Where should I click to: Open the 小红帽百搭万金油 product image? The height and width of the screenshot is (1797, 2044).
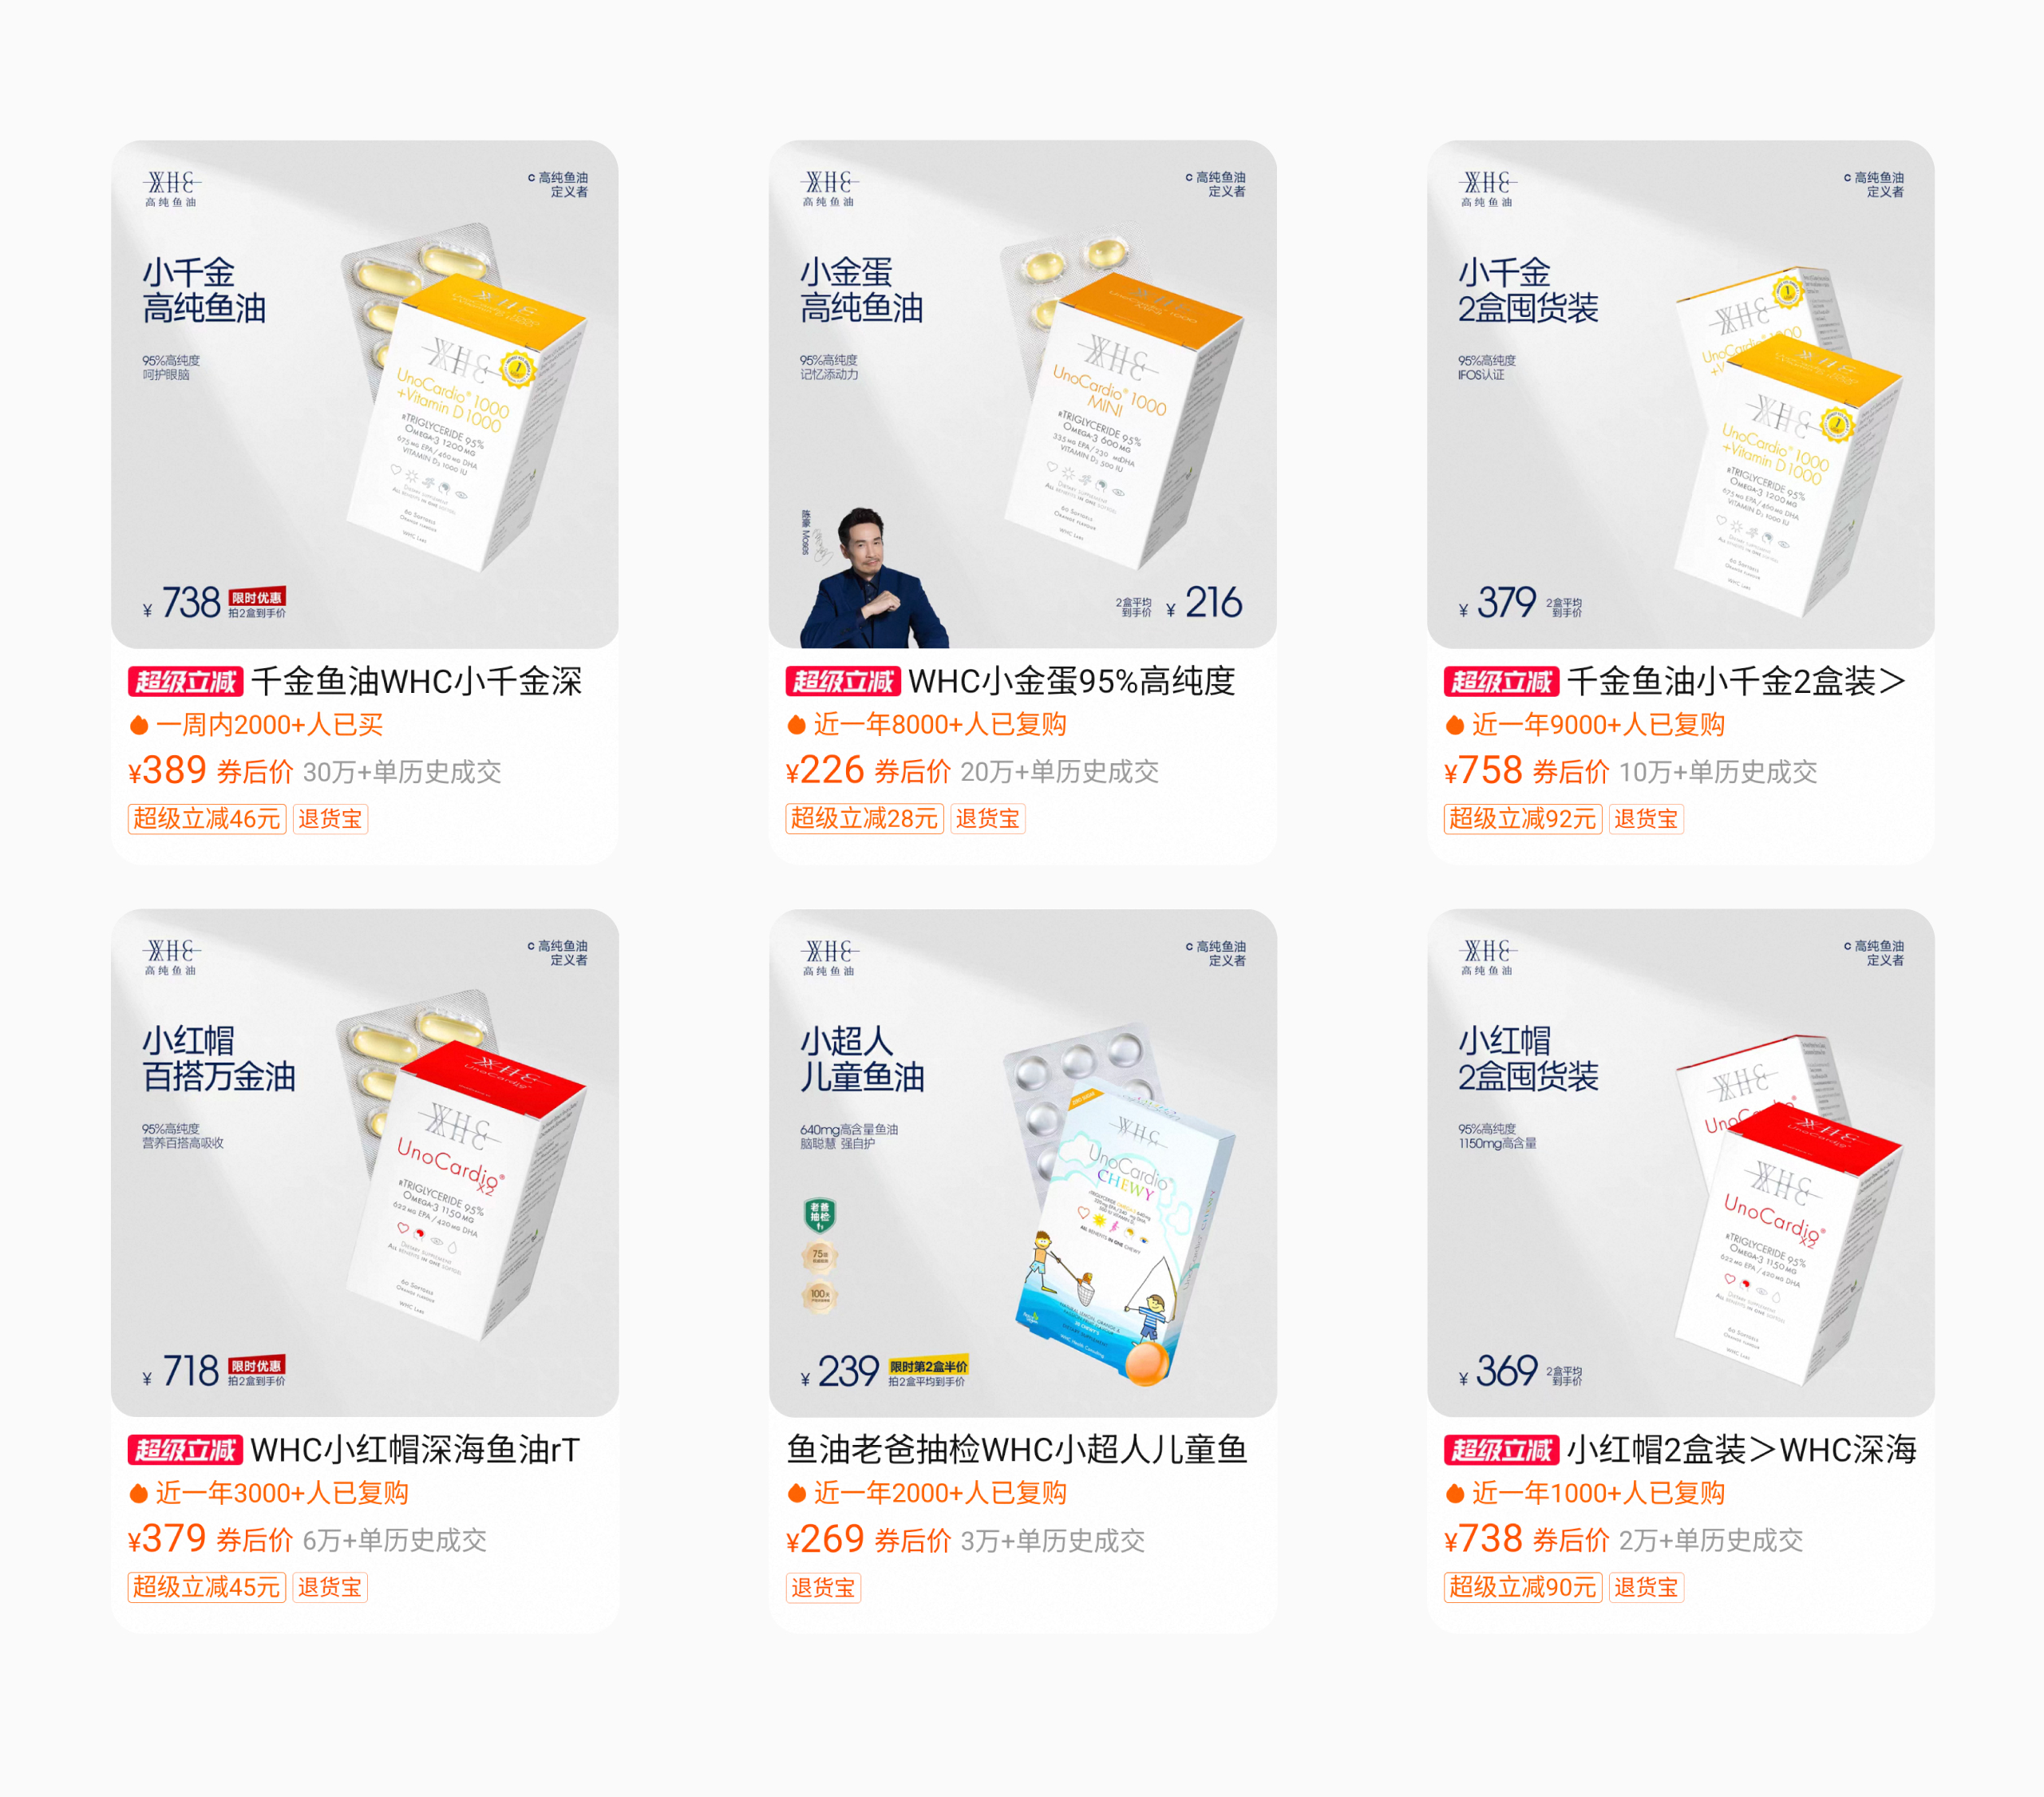[x=364, y=1162]
